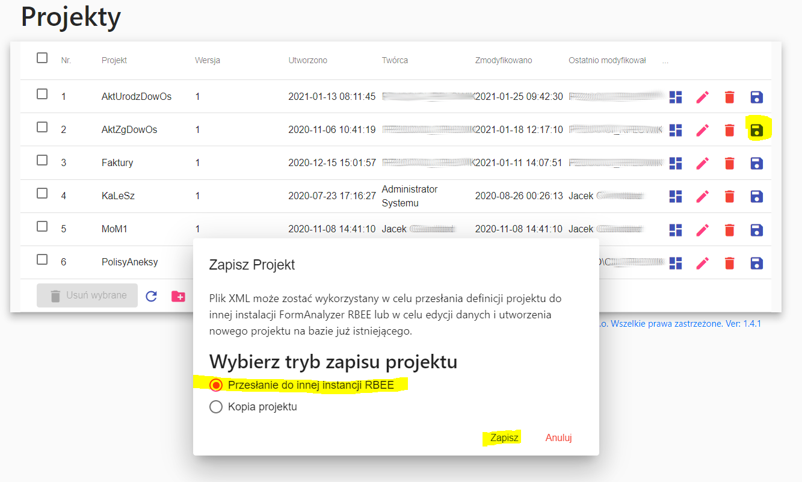The width and height of the screenshot is (802, 482).
Task: Create a new project with pink folder icon
Action: coord(179,297)
